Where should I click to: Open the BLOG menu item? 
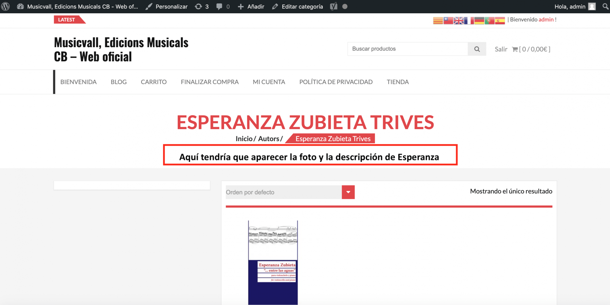point(119,82)
